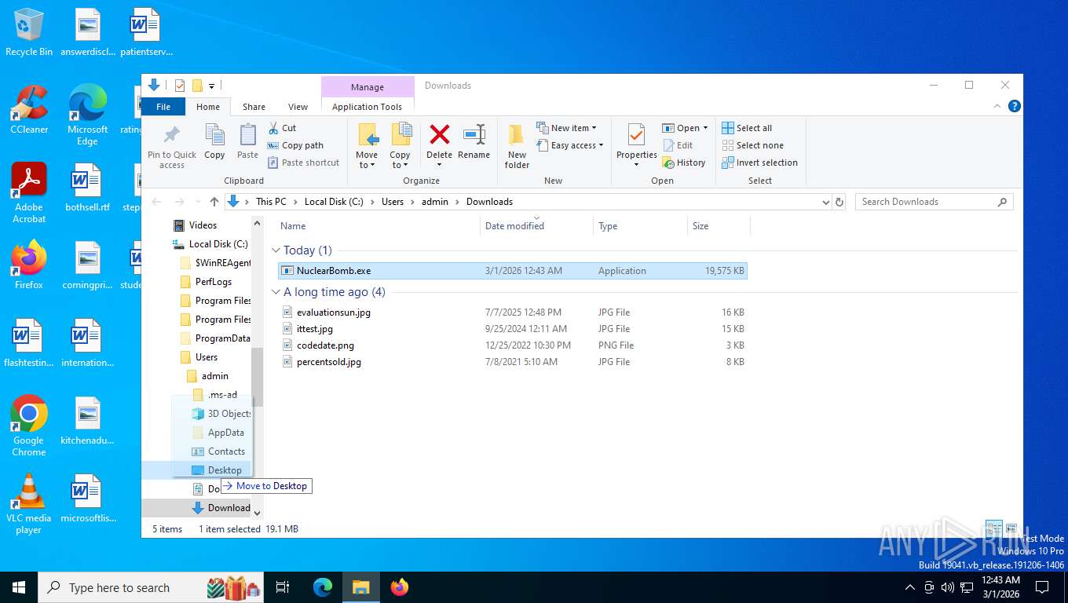1068x603 pixels.
Task: Click the Manage contextual tab
Action: (368, 87)
